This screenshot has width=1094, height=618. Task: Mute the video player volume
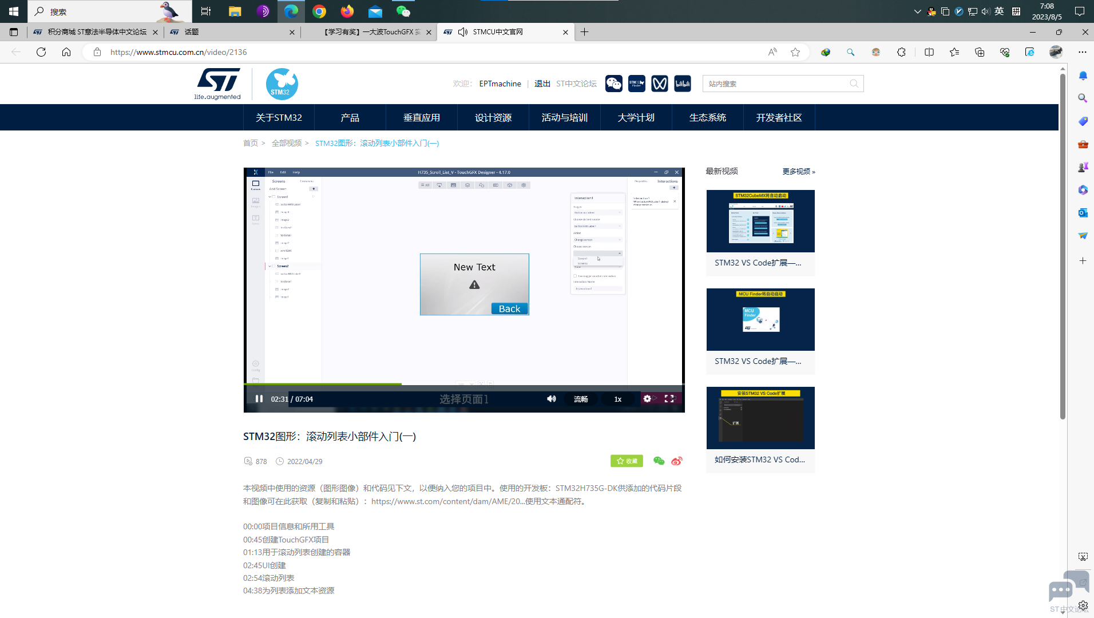click(x=552, y=399)
